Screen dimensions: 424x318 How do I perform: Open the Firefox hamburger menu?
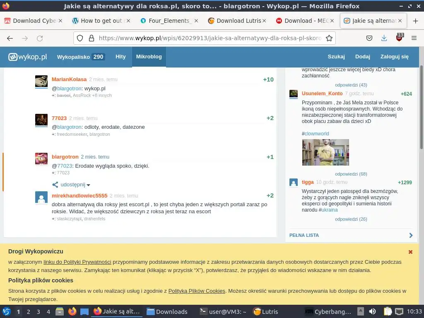click(414, 38)
